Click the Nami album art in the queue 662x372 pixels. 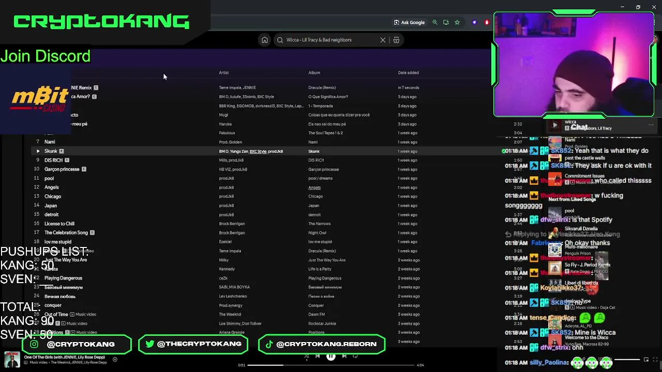pyautogui.click(x=555, y=143)
